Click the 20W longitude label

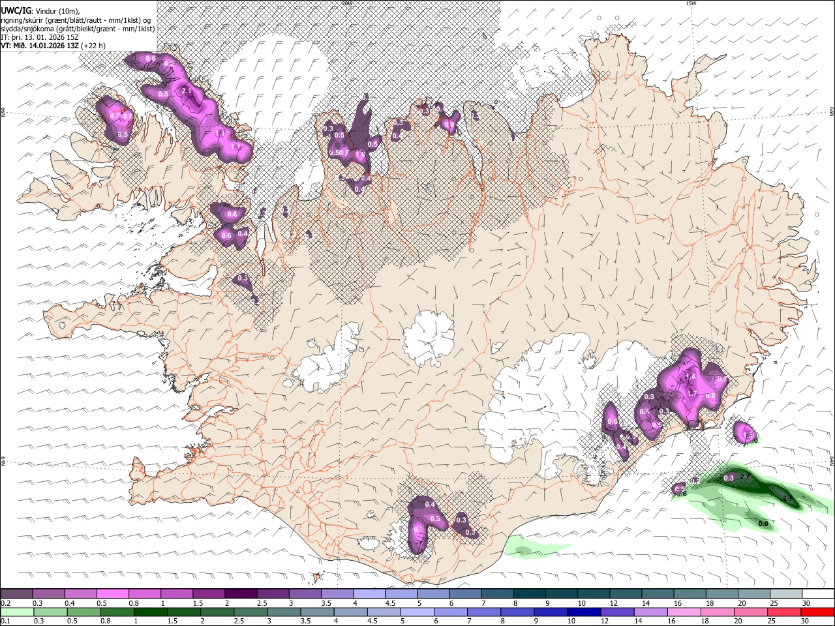coord(347,3)
